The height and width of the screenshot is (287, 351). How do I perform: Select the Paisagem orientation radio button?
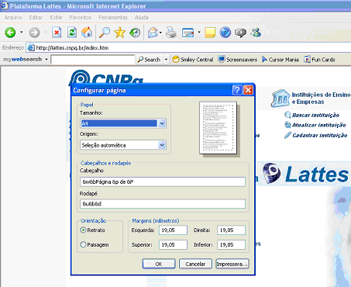(83, 244)
